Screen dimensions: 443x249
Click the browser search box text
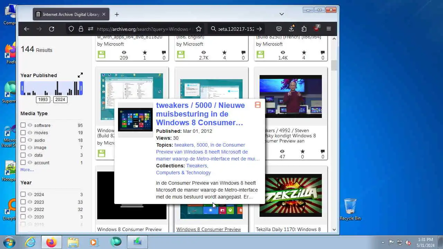point(236,29)
